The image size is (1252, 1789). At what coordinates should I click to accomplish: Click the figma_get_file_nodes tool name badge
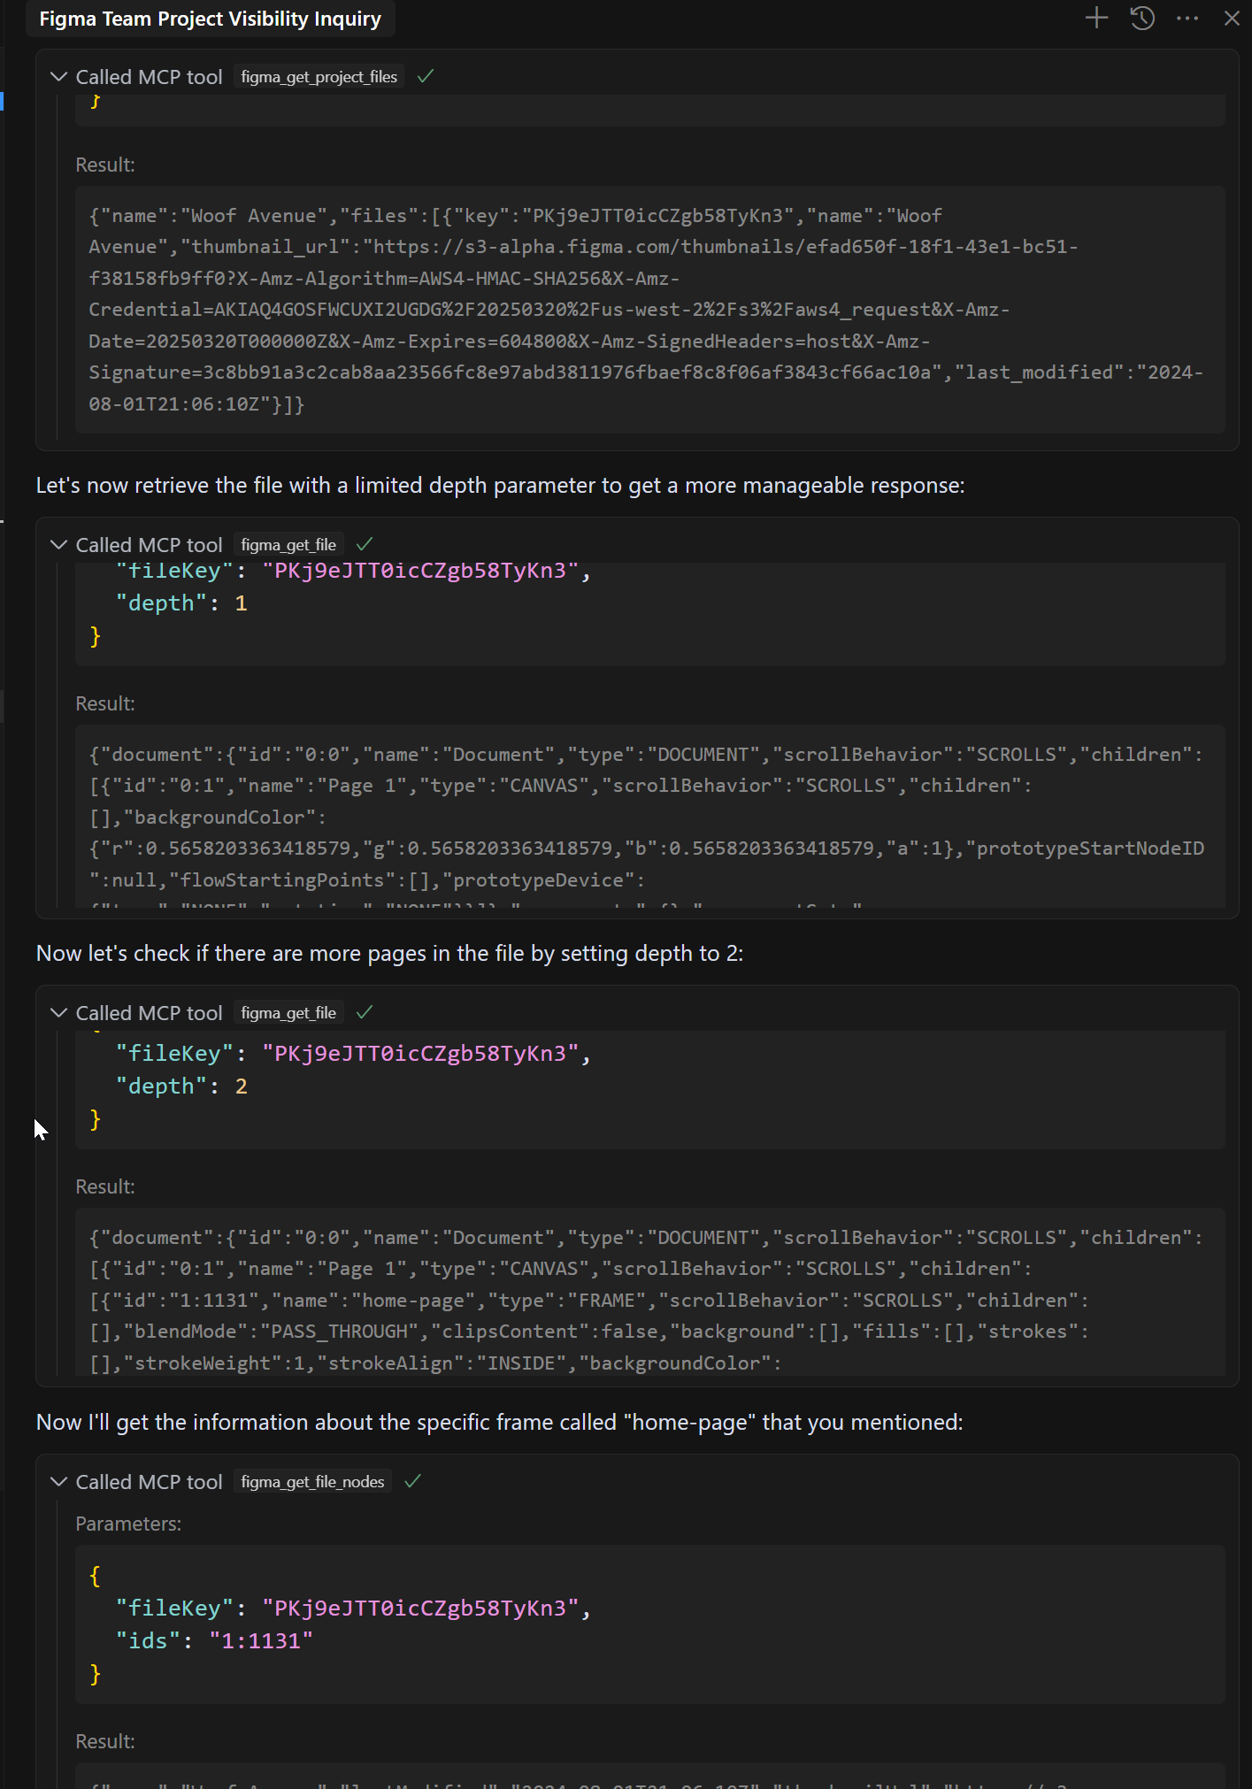coord(312,1481)
